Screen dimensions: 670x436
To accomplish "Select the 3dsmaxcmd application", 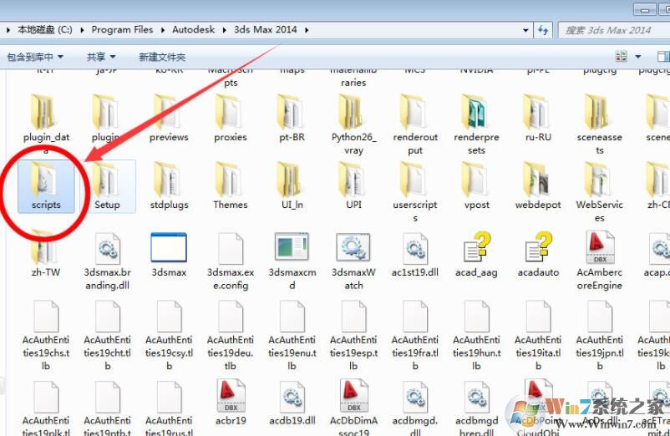I will tap(292, 261).
